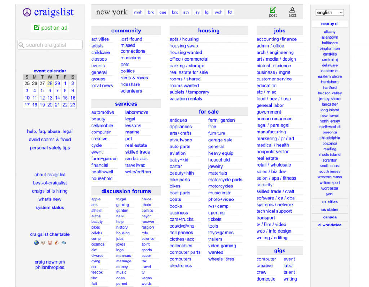Expand the us states section
This screenshot has height=287, width=369.
pyautogui.click(x=329, y=209)
